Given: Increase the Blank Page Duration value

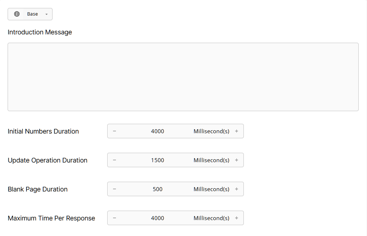Looking at the screenshot, I should pos(237,189).
